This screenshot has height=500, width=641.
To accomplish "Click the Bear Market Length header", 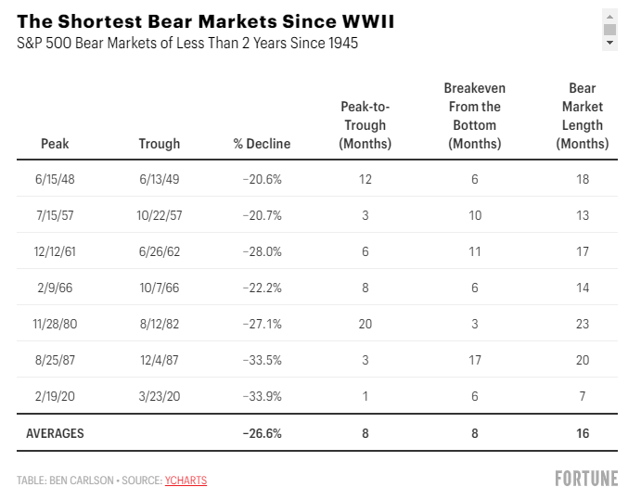I will [x=583, y=116].
